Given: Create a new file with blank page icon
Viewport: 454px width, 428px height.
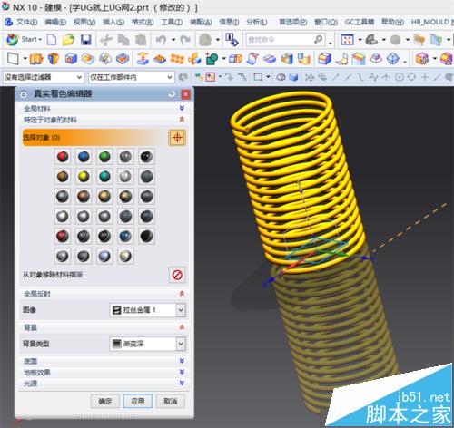Looking at the screenshot, I should tap(52, 40).
